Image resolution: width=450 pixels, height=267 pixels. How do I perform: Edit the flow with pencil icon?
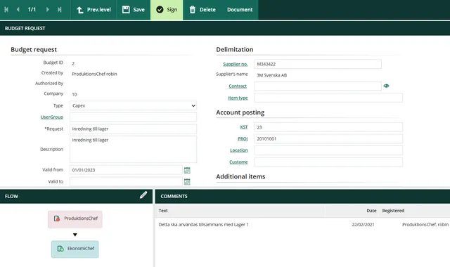pyautogui.click(x=143, y=195)
